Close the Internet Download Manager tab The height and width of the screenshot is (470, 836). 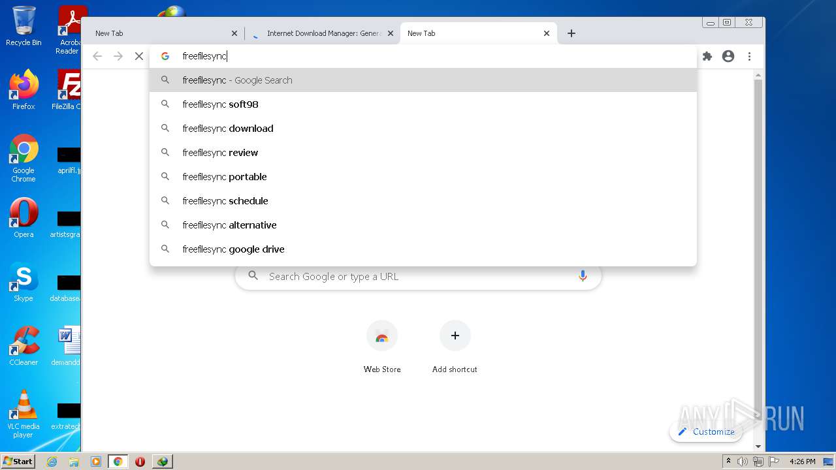(x=391, y=33)
